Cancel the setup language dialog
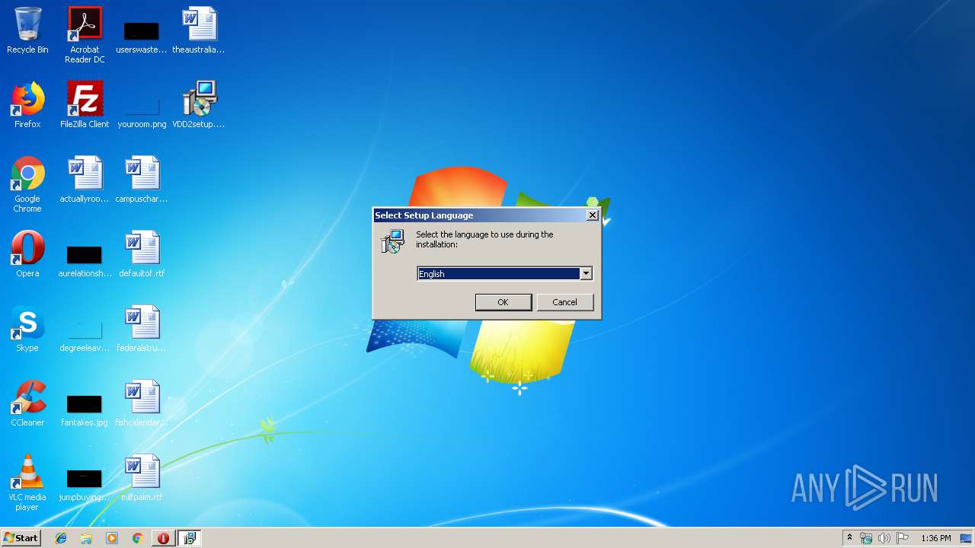Screen dimensions: 975x548 click(564, 302)
